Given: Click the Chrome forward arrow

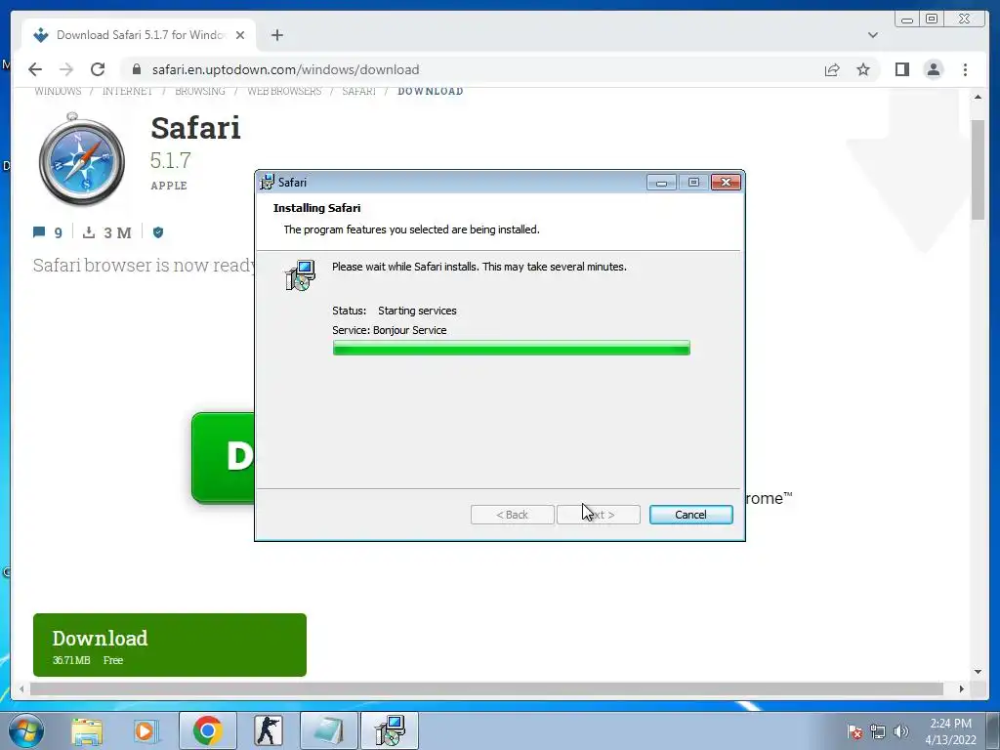Looking at the screenshot, I should (x=66, y=69).
